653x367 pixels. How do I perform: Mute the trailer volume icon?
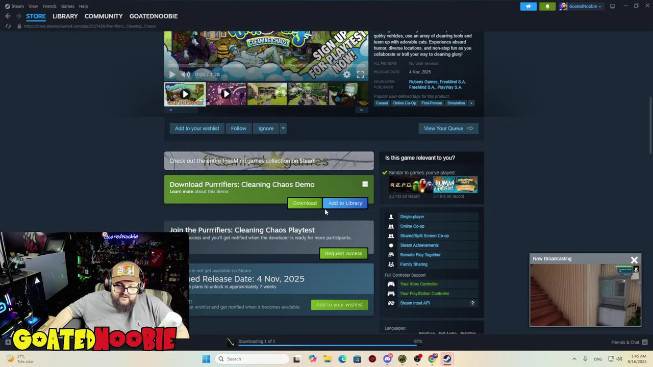pos(185,74)
